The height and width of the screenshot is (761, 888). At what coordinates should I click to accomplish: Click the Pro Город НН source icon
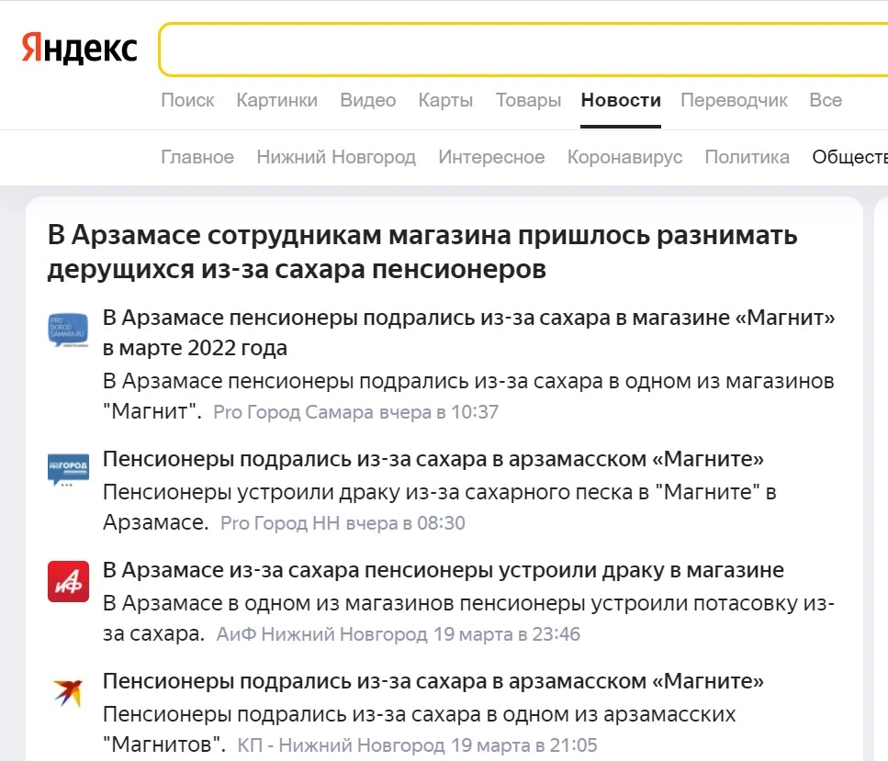(68, 470)
